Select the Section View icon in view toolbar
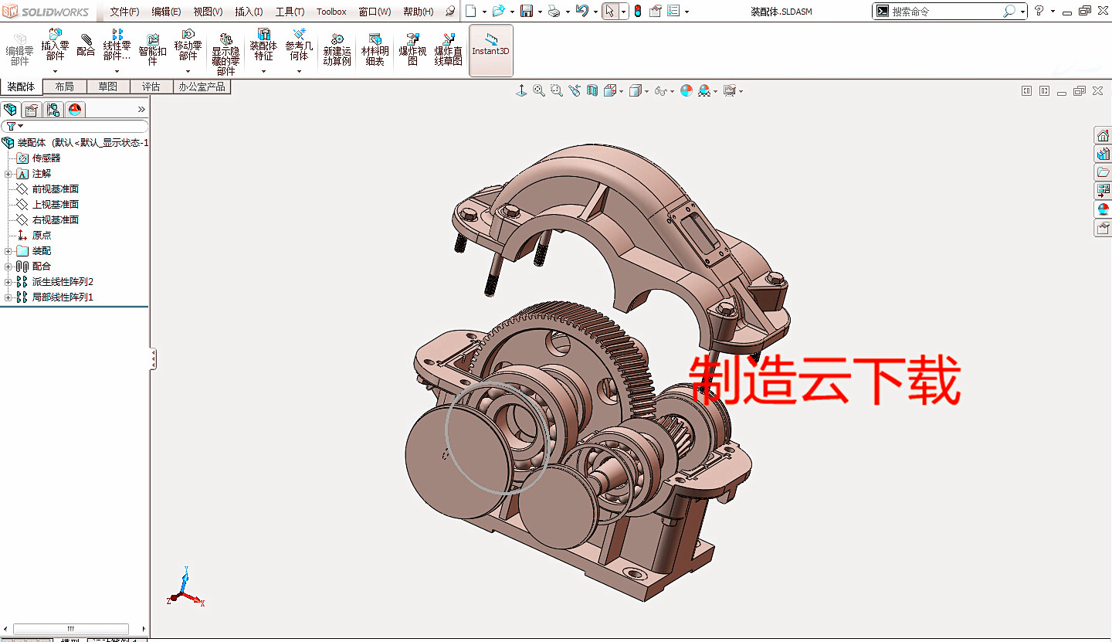 tap(592, 90)
